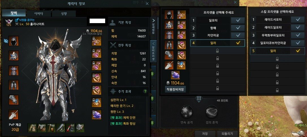Click the 되돌리기 button
This screenshot has width=307, height=137.
(228, 134)
